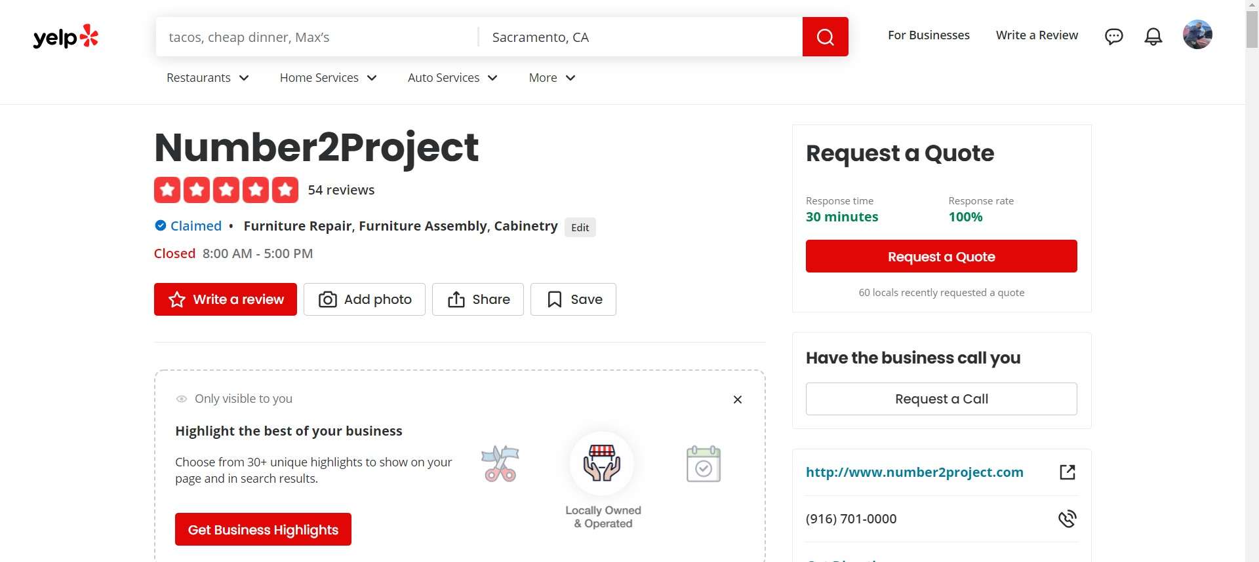
Task: Click the eye icon beside Only visible to you
Action: tap(182, 399)
